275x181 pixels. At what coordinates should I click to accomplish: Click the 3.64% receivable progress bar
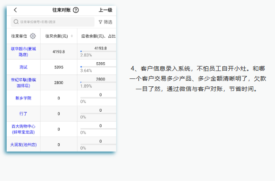point(98,67)
